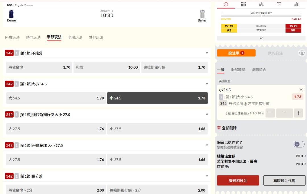
Task: Collapse the [第1節]不讓分 section
Action: (x=207, y=53)
